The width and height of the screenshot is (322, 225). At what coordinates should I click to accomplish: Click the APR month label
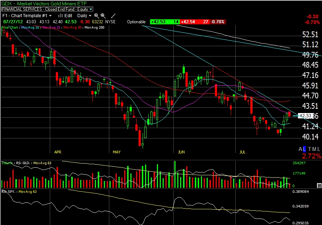click(58, 152)
